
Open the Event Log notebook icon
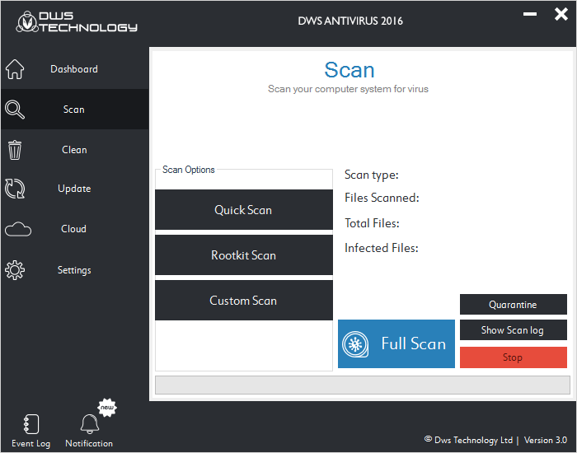[31, 424]
